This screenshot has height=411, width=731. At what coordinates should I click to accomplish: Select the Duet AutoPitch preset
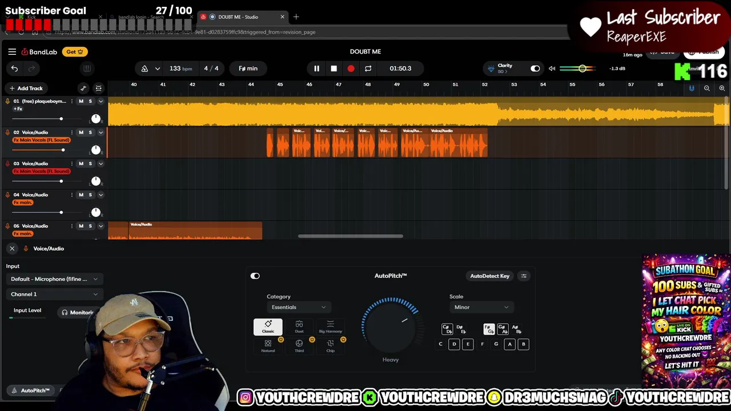point(299,327)
